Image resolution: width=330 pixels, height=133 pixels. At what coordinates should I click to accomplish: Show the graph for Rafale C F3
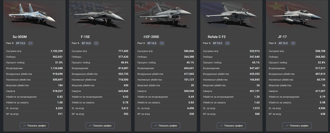point(231,125)
